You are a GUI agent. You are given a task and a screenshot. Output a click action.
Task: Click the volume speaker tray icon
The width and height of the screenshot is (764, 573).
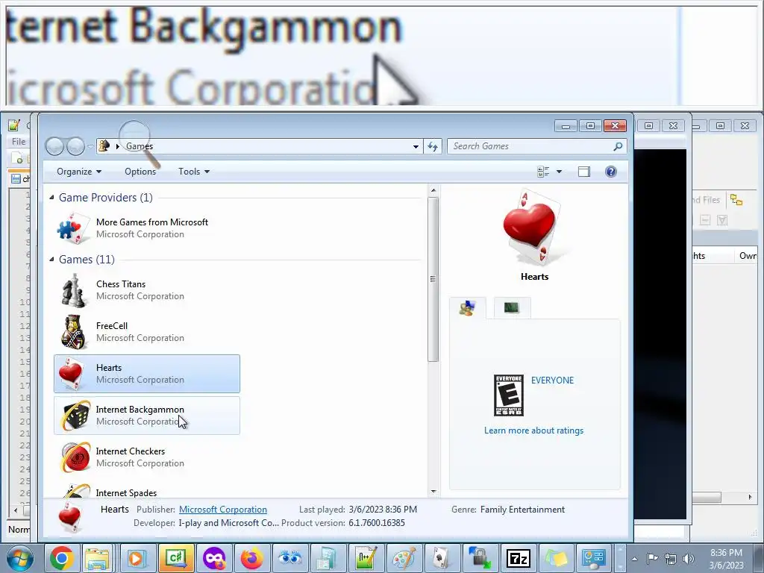689,559
